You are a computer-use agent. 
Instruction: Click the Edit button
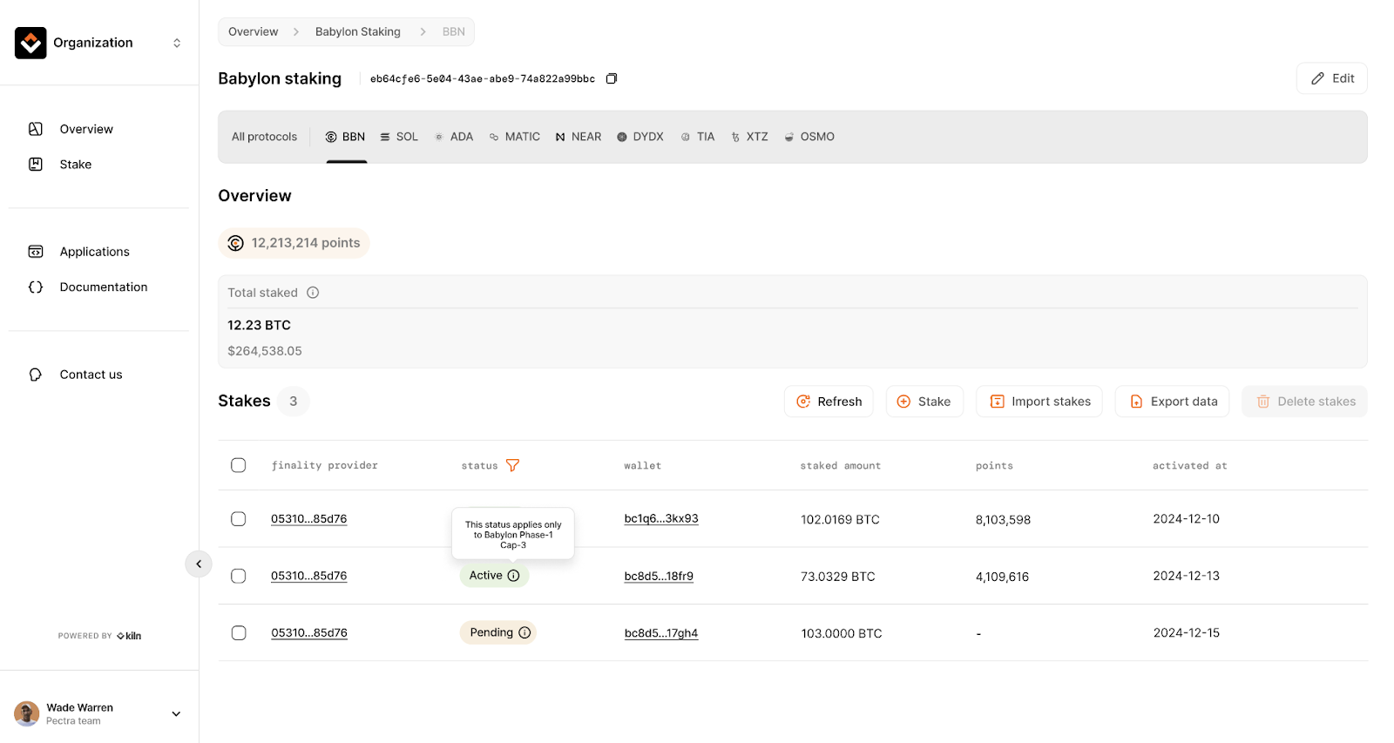(x=1331, y=78)
